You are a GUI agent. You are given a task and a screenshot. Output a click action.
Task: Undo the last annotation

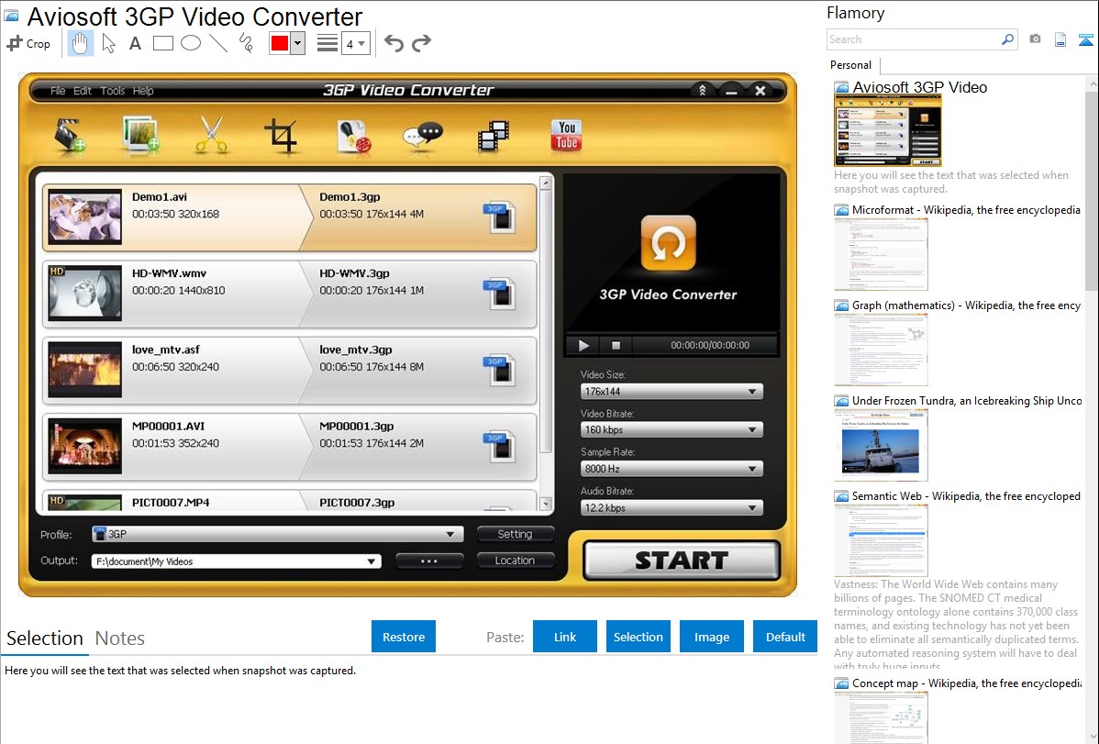tap(394, 43)
